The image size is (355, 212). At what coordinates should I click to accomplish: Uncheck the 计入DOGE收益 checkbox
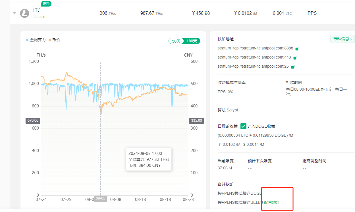[x=243, y=126]
